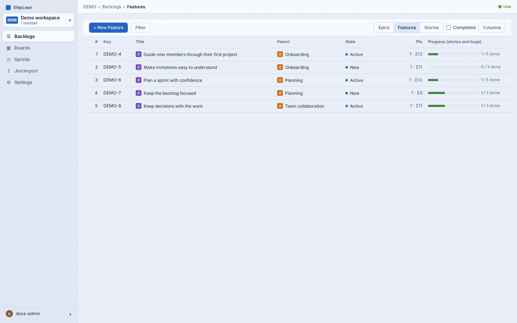The width and height of the screenshot is (517, 323).
Task: Click the Title column header
Action: point(140,42)
